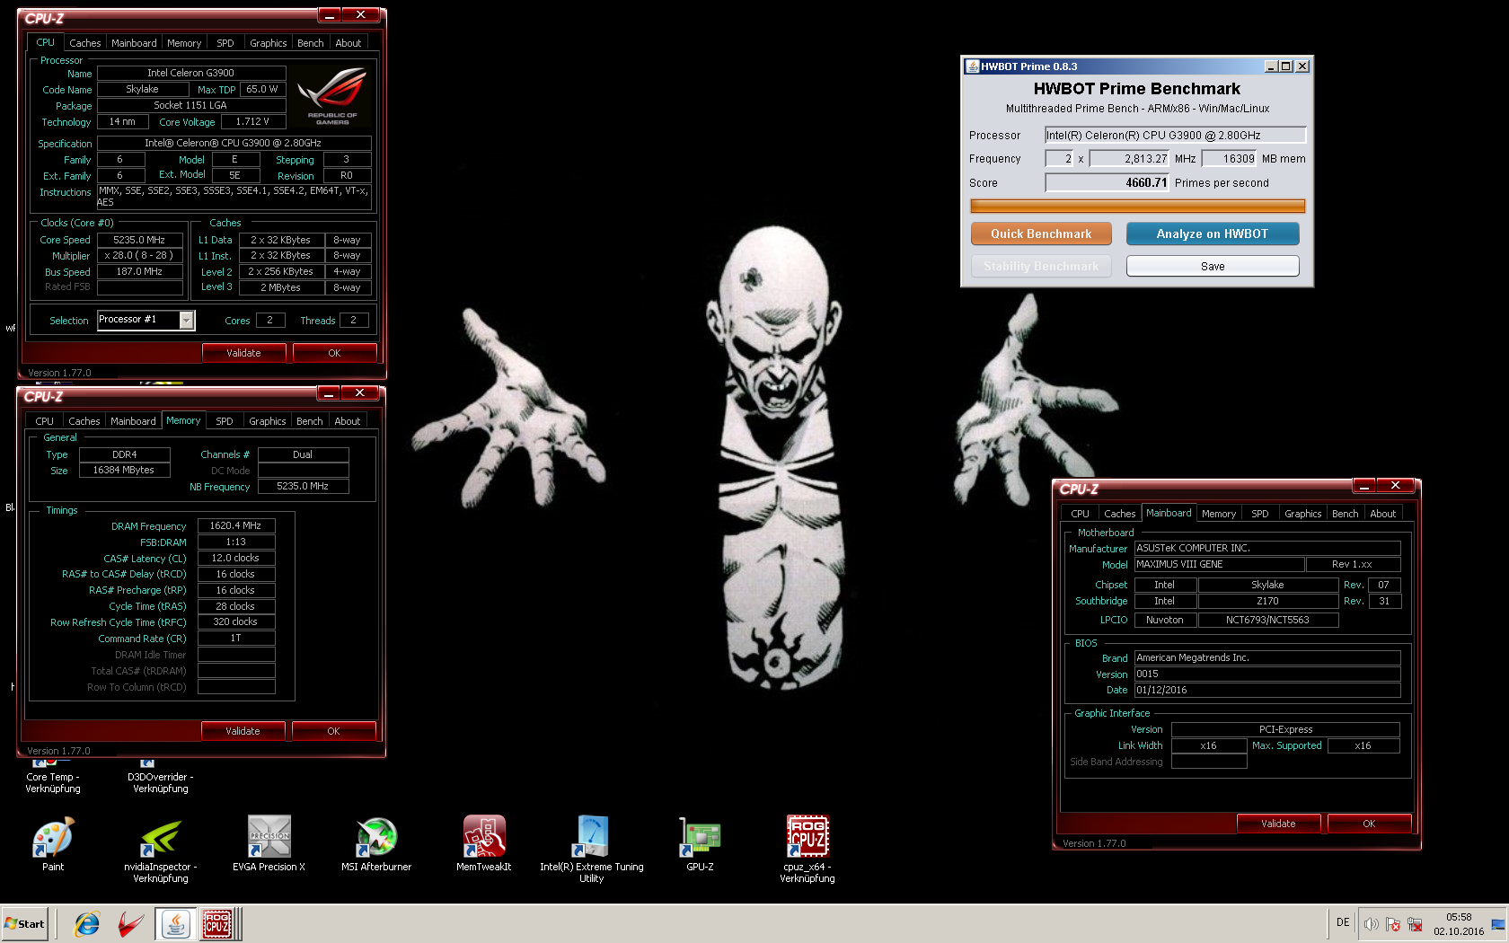
Task: Click Validate in the CPU tab window
Action: pyautogui.click(x=243, y=353)
